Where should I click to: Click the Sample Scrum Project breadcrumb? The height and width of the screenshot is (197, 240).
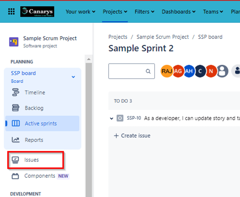point(163,37)
